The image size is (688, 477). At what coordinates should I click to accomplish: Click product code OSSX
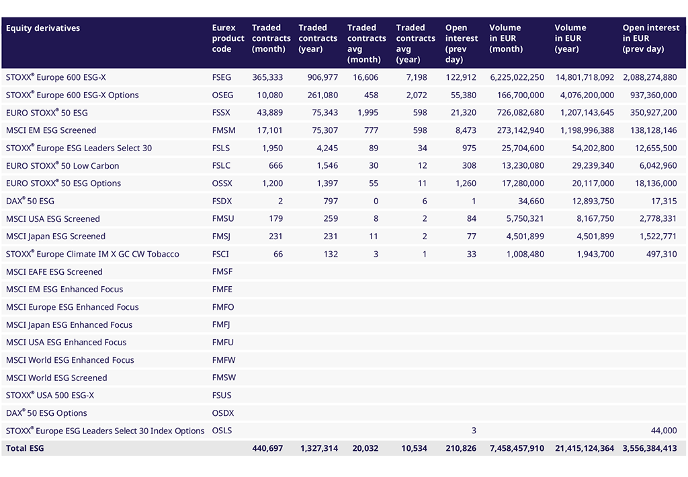pyautogui.click(x=223, y=183)
